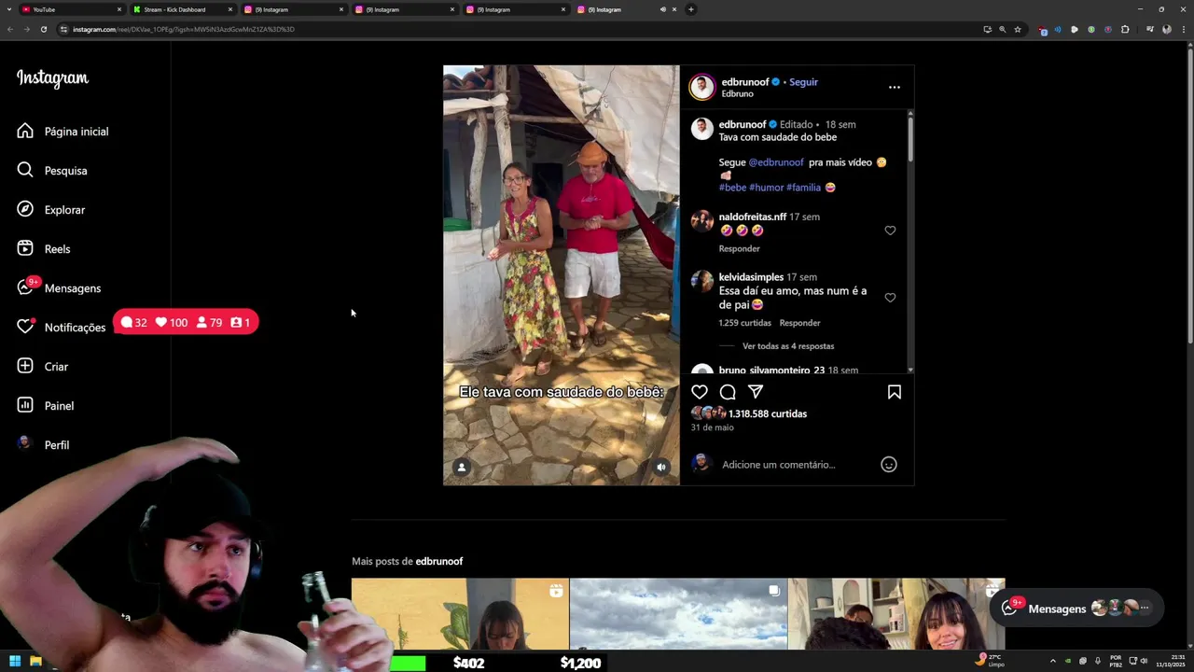Open the Explorar compass icon
Image resolution: width=1194 pixels, height=672 pixels.
tap(25, 210)
